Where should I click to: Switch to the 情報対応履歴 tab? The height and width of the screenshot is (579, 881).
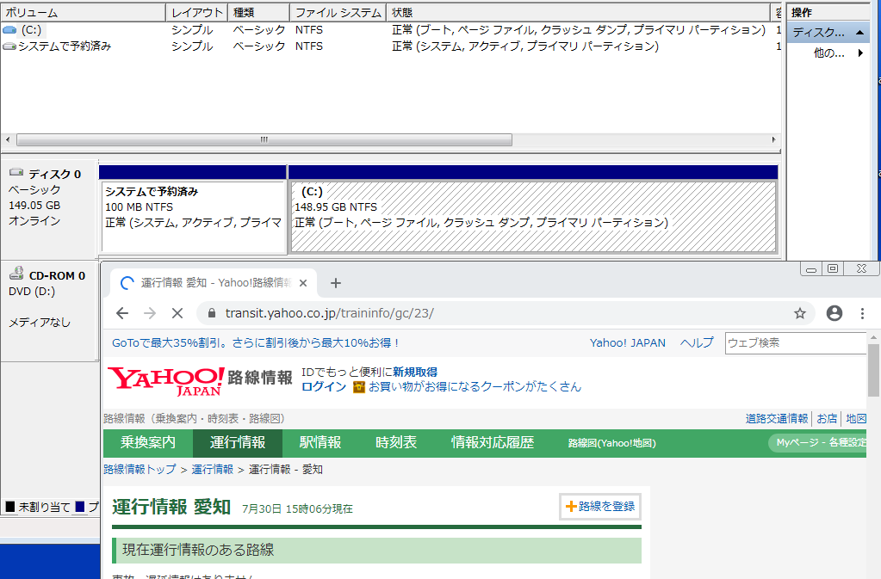pyautogui.click(x=493, y=443)
